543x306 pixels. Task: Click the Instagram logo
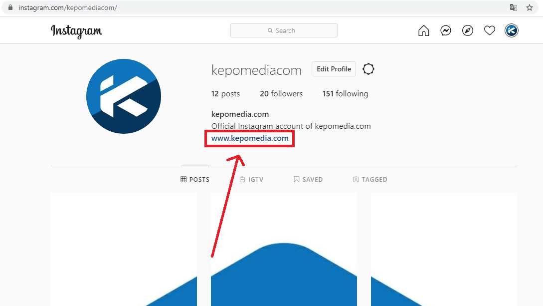(x=76, y=31)
